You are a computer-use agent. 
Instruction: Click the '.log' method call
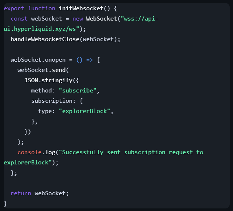49,152
